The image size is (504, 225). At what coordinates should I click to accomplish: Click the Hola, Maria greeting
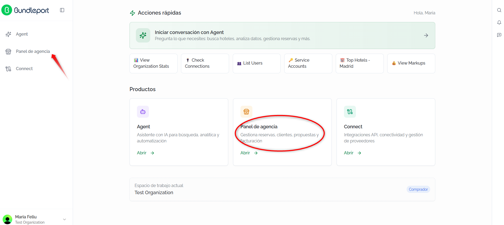[x=424, y=13]
